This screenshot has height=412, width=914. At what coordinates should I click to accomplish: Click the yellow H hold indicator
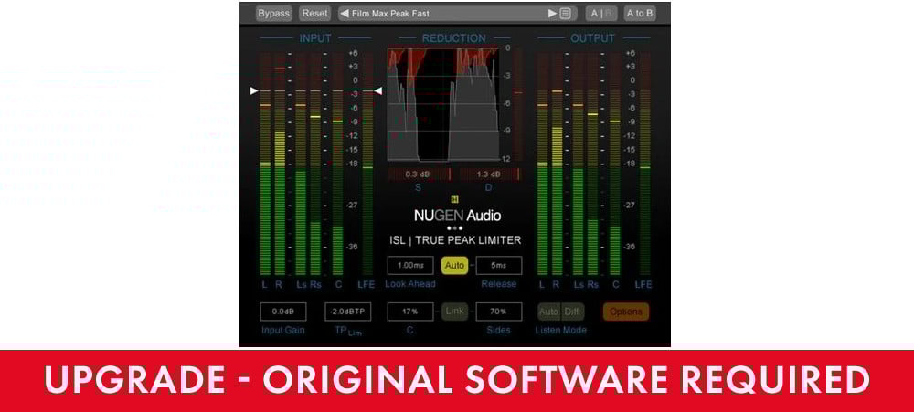pyautogui.click(x=454, y=198)
